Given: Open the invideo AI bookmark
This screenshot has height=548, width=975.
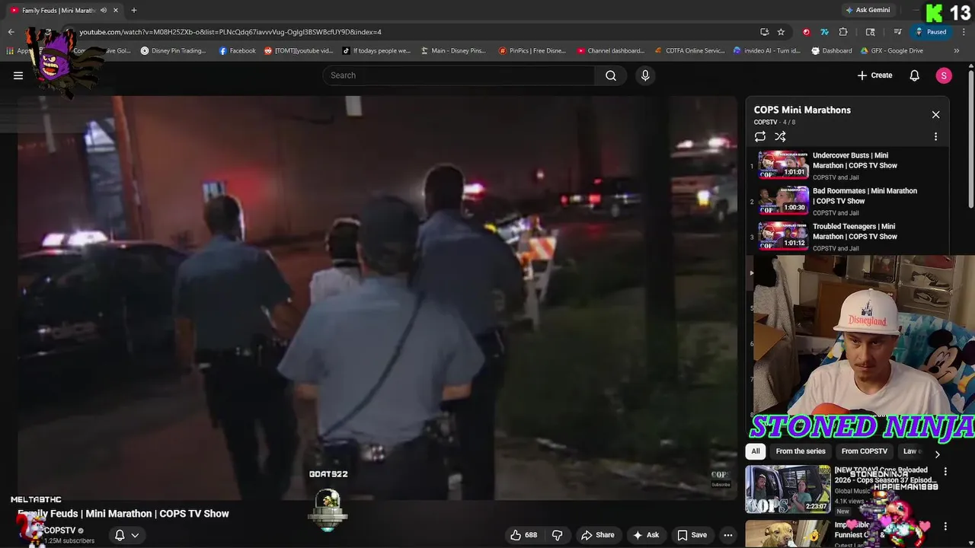Looking at the screenshot, I should pos(767,51).
